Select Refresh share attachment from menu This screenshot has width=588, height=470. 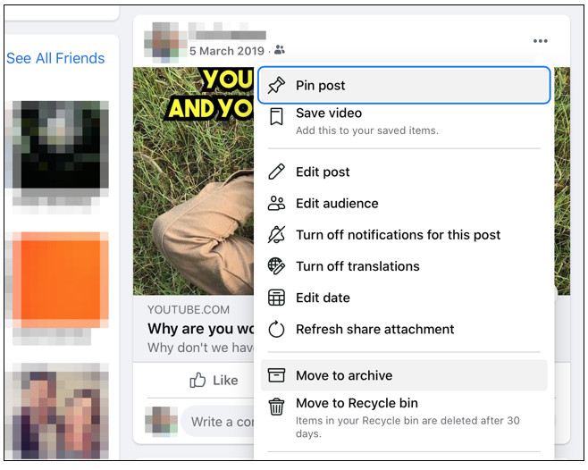click(x=374, y=329)
